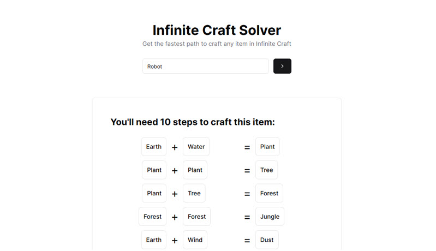Click first Forest chip in Jungle row
The height and width of the screenshot is (251, 436).
pos(152,217)
